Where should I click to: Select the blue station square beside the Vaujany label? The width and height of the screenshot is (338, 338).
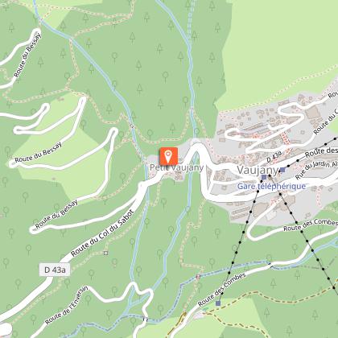(x=282, y=170)
